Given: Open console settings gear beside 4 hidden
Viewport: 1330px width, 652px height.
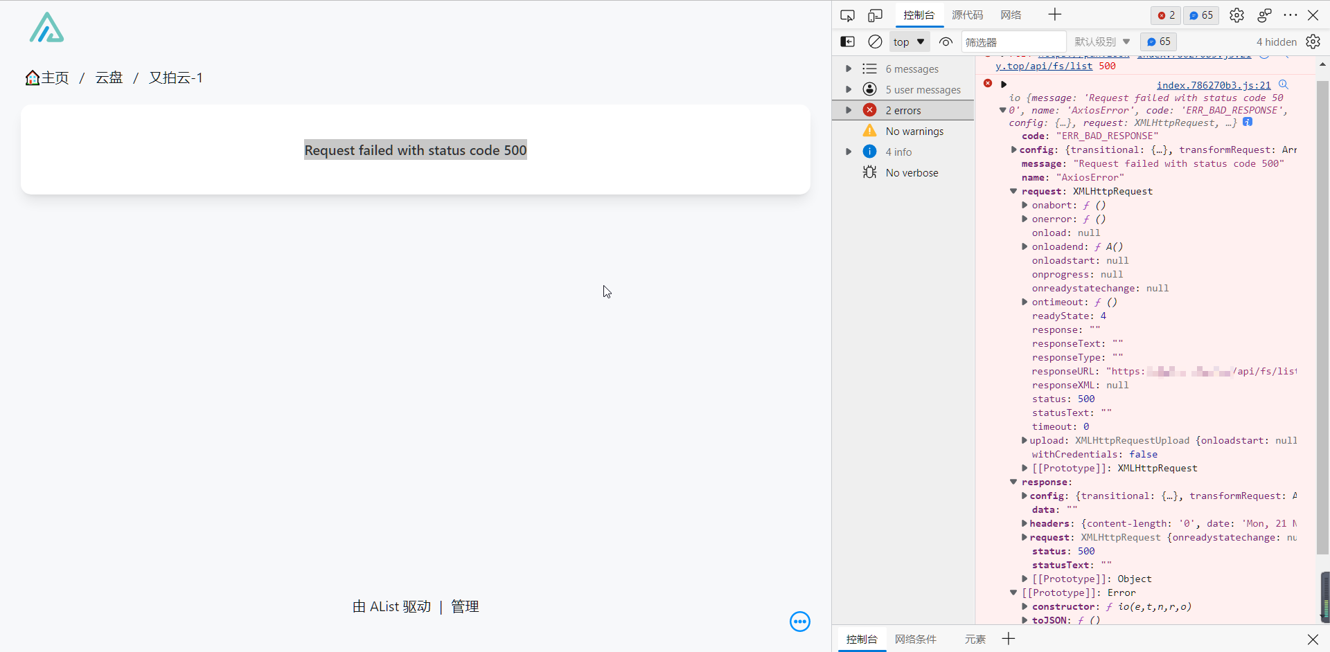Looking at the screenshot, I should (x=1314, y=42).
